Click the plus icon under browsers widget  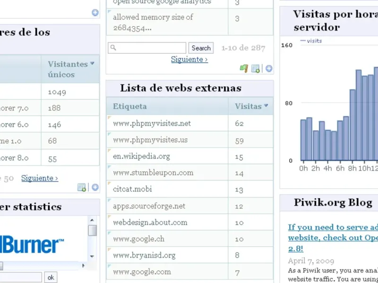point(95,187)
